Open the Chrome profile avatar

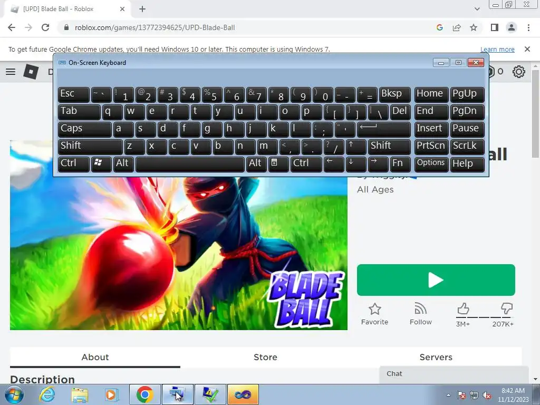[x=512, y=27]
